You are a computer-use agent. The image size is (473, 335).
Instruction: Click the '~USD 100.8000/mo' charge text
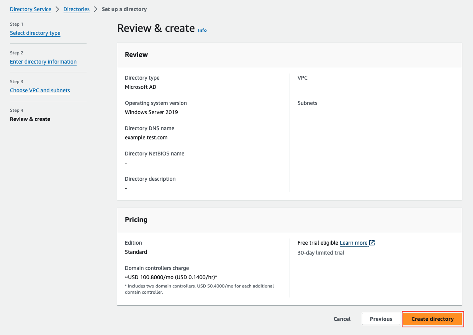tap(171, 277)
